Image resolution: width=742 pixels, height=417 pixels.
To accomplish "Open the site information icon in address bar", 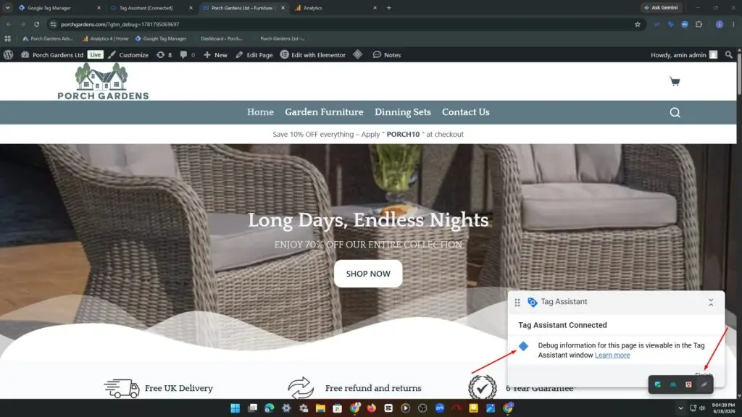I will coord(53,24).
